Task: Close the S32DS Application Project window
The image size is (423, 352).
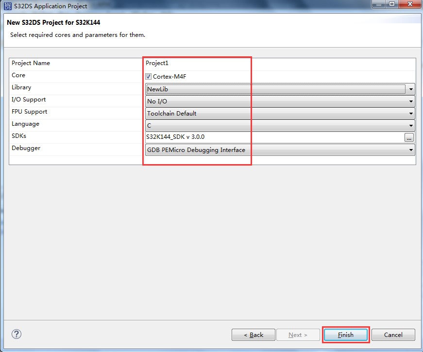Action: 410,4
